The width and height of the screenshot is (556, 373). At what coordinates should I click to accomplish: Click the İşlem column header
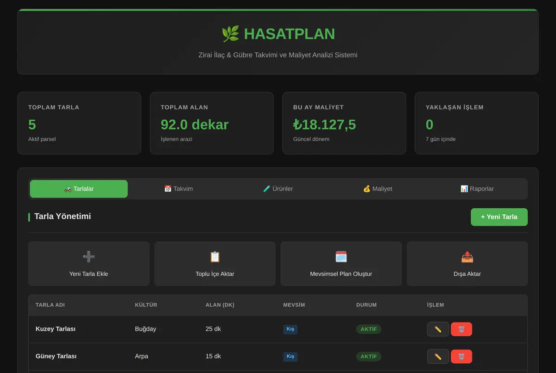[436, 305]
